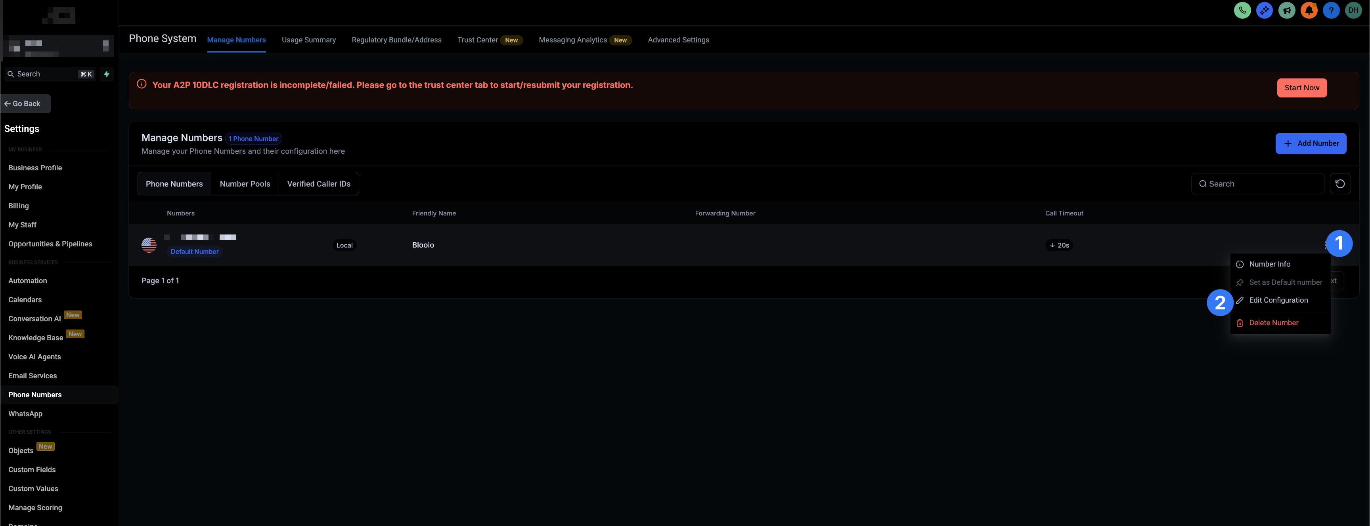Open the DH user avatar menu
The height and width of the screenshot is (526, 1370).
click(x=1353, y=10)
